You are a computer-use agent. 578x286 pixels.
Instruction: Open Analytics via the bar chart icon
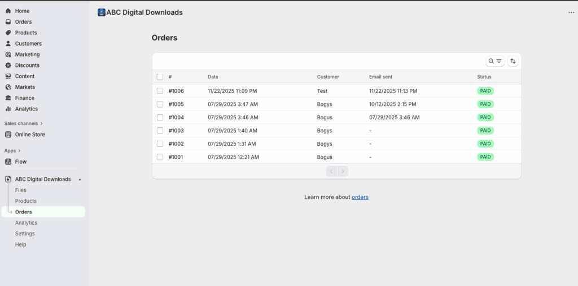[8, 109]
